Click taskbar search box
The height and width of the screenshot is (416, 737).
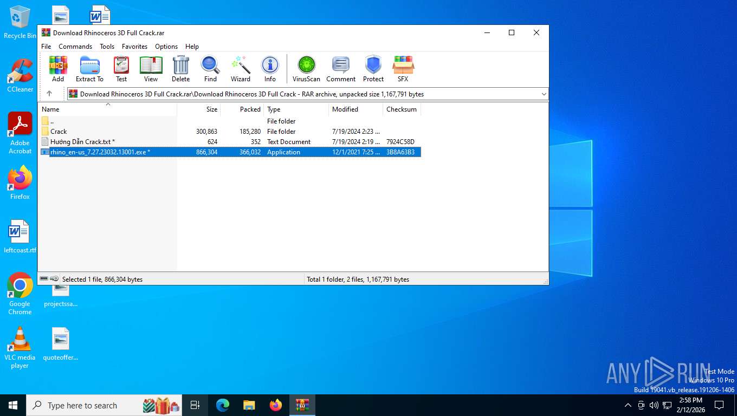(105, 405)
